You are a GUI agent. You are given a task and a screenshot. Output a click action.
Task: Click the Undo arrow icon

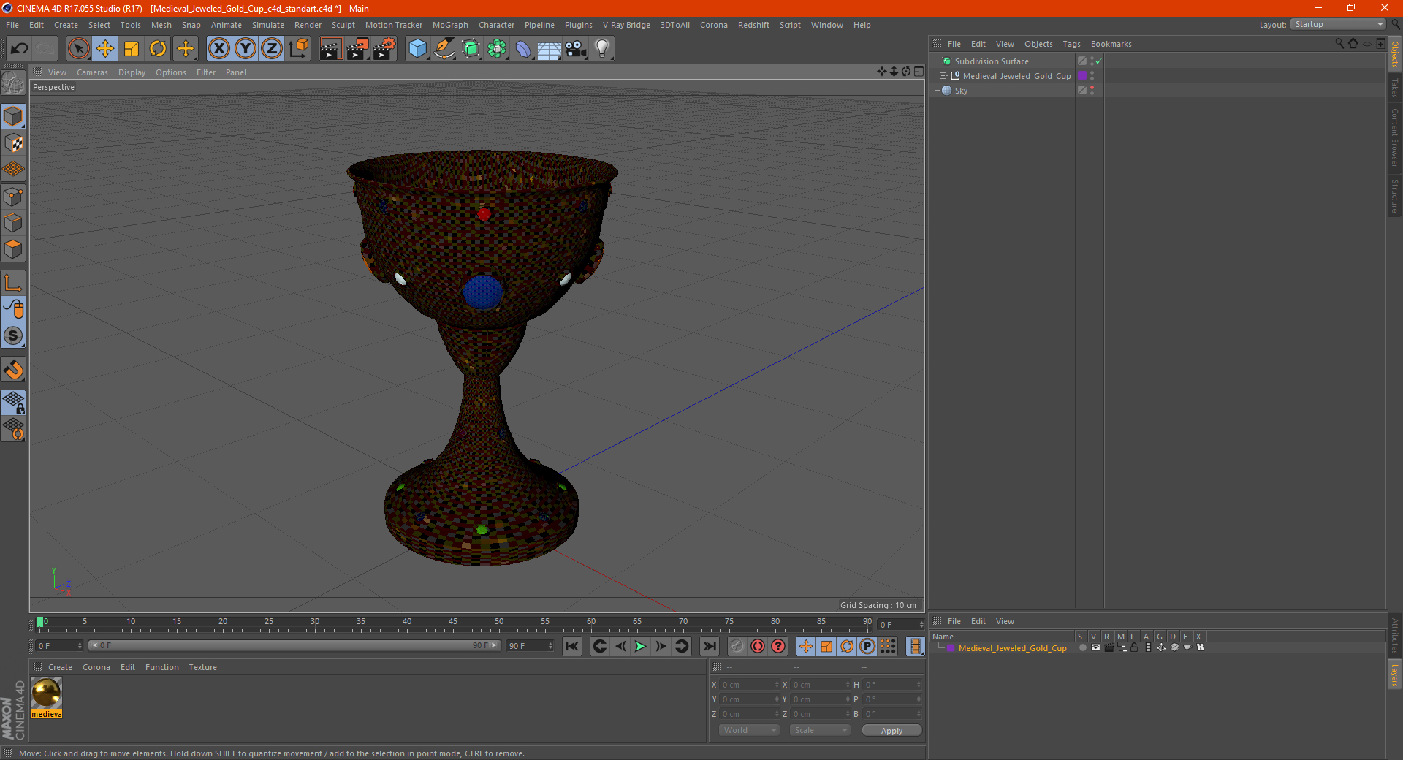(20, 49)
